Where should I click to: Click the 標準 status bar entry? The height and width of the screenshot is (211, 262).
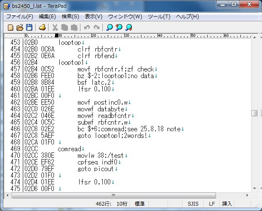[140, 204]
